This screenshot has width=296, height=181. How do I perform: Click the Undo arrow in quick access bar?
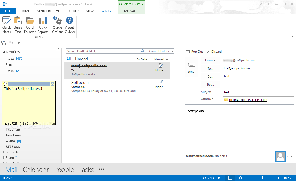[x=11, y=43]
